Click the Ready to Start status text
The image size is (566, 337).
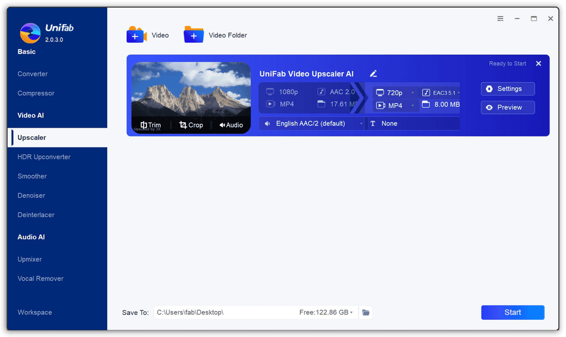507,64
